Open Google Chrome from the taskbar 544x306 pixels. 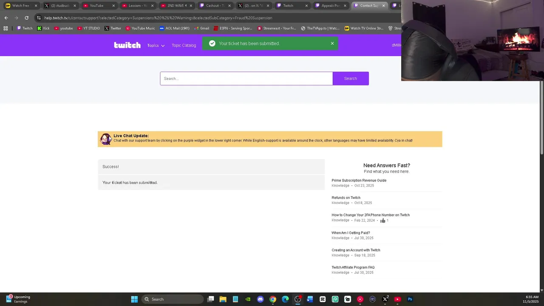pos(273,299)
